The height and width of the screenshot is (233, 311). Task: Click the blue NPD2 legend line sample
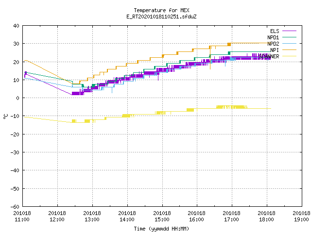[289, 43]
